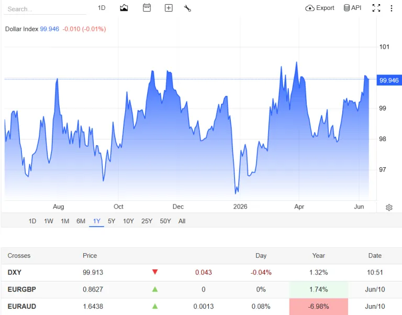Click the EURGBP price 0.8627

pyautogui.click(x=93, y=289)
